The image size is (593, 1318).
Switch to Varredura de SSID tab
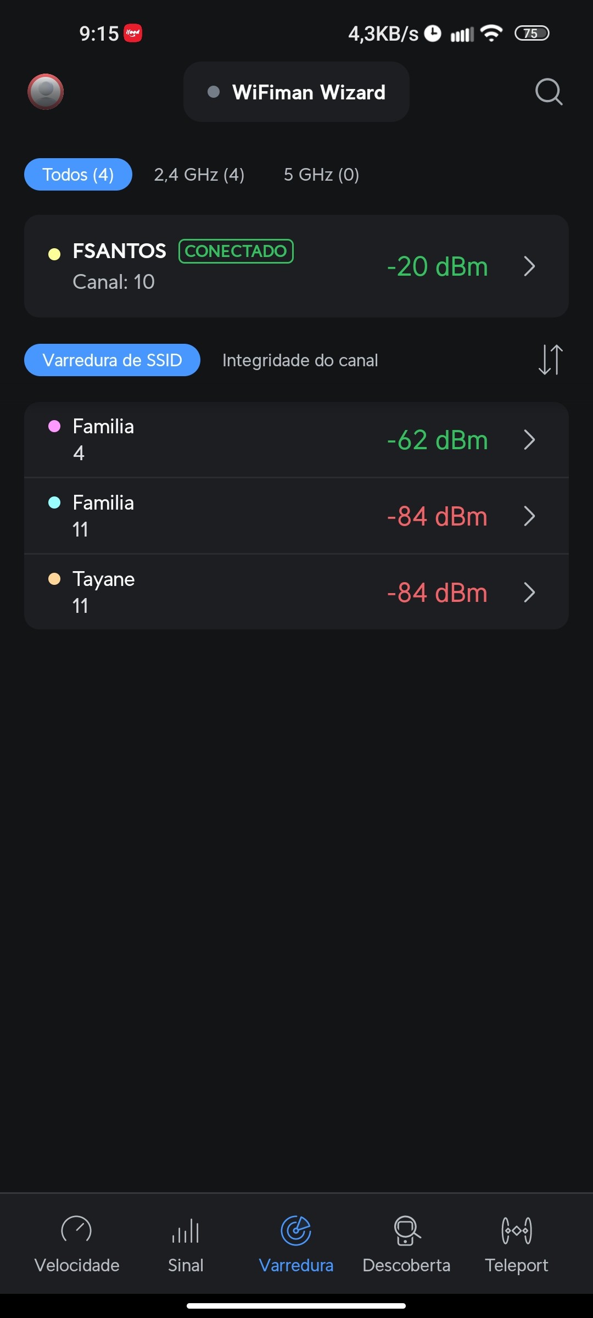pos(112,360)
